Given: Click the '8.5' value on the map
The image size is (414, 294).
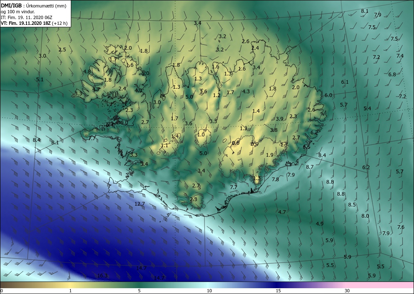Looking at the screenshot, I should (352, 204).
